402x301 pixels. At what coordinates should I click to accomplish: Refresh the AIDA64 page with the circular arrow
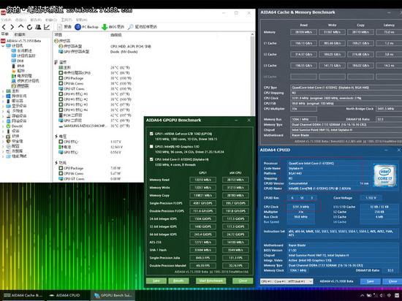(29, 27)
